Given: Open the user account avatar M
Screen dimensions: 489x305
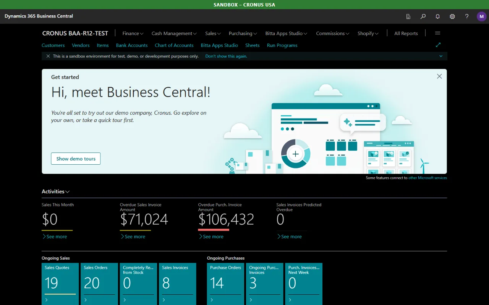Looking at the screenshot, I should [482, 16].
